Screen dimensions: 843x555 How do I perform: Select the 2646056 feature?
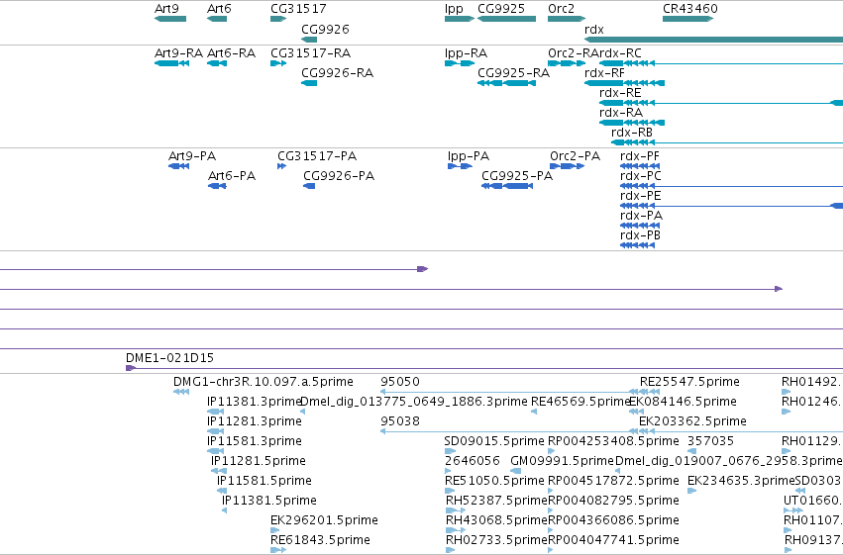[448, 471]
